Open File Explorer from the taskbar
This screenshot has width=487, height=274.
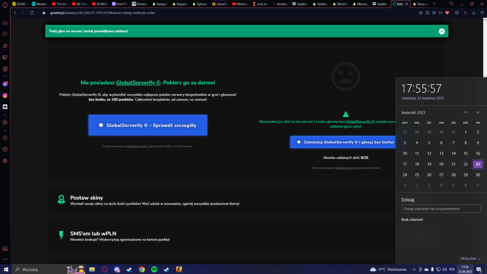point(92,269)
